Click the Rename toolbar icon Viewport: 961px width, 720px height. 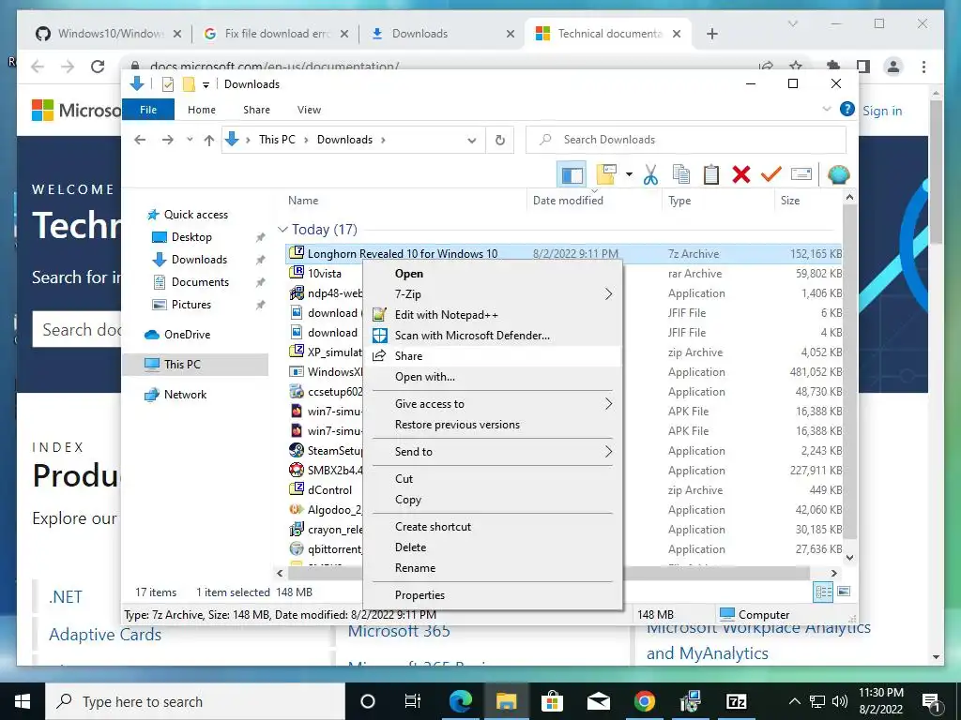801,175
